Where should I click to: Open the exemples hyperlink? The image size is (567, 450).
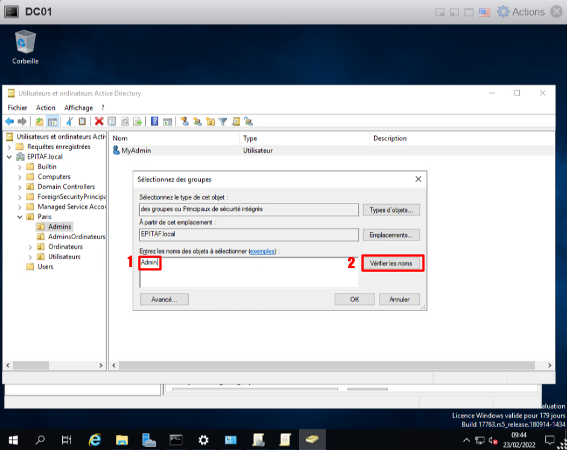pyautogui.click(x=262, y=251)
